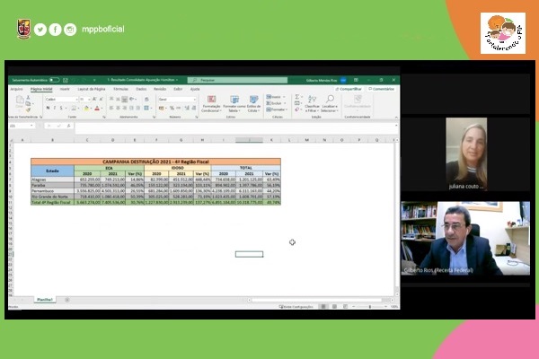Open the font color dropdown arrow
This screenshot has height=359, width=539.
coord(102,109)
